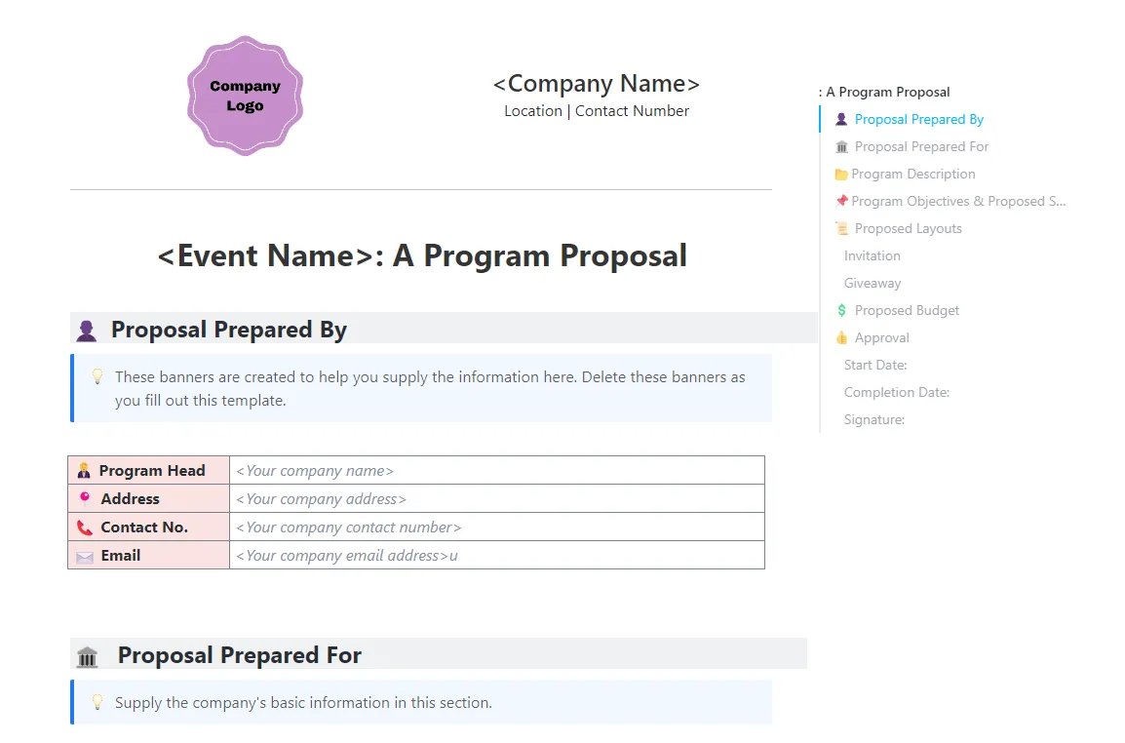The width and height of the screenshot is (1125, 743).
Task: Select Program Objectives & Proposed S... outline item
Action: click(x=958, y=201)
